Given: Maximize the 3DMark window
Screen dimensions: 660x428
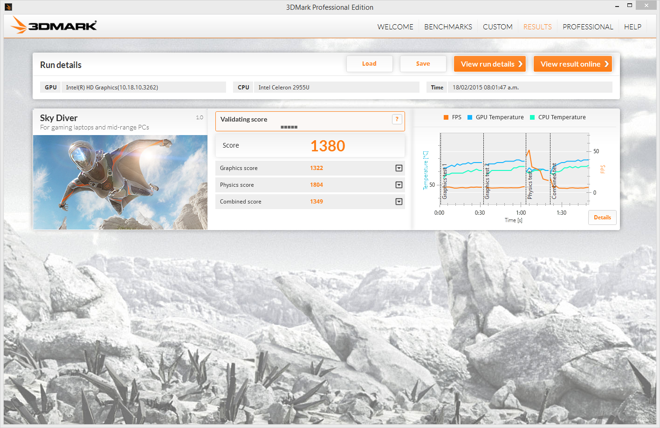Looking at the screenshot, I should point(630,6).
